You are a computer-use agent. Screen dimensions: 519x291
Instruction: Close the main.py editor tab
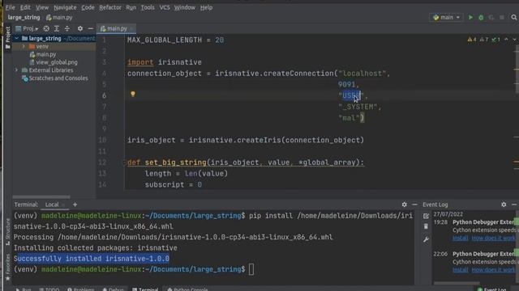(131, 29)
